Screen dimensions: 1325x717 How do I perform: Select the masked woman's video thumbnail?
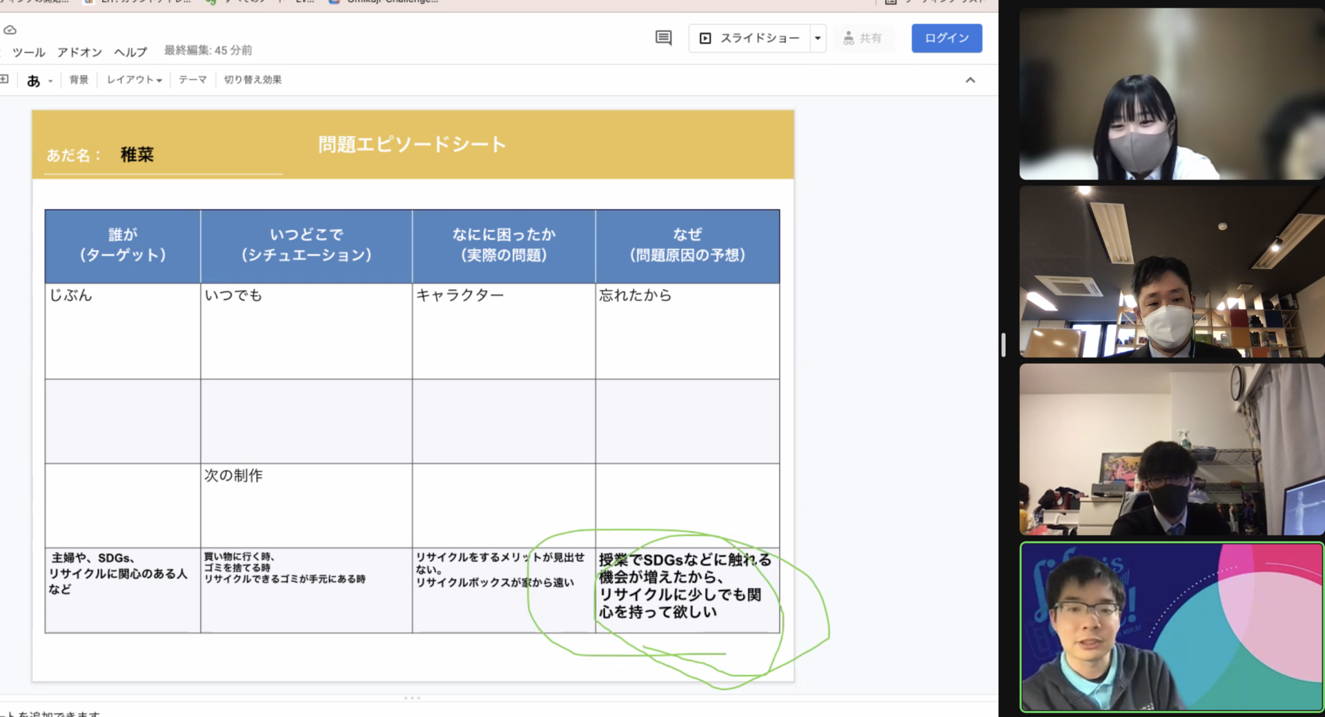1170,95
